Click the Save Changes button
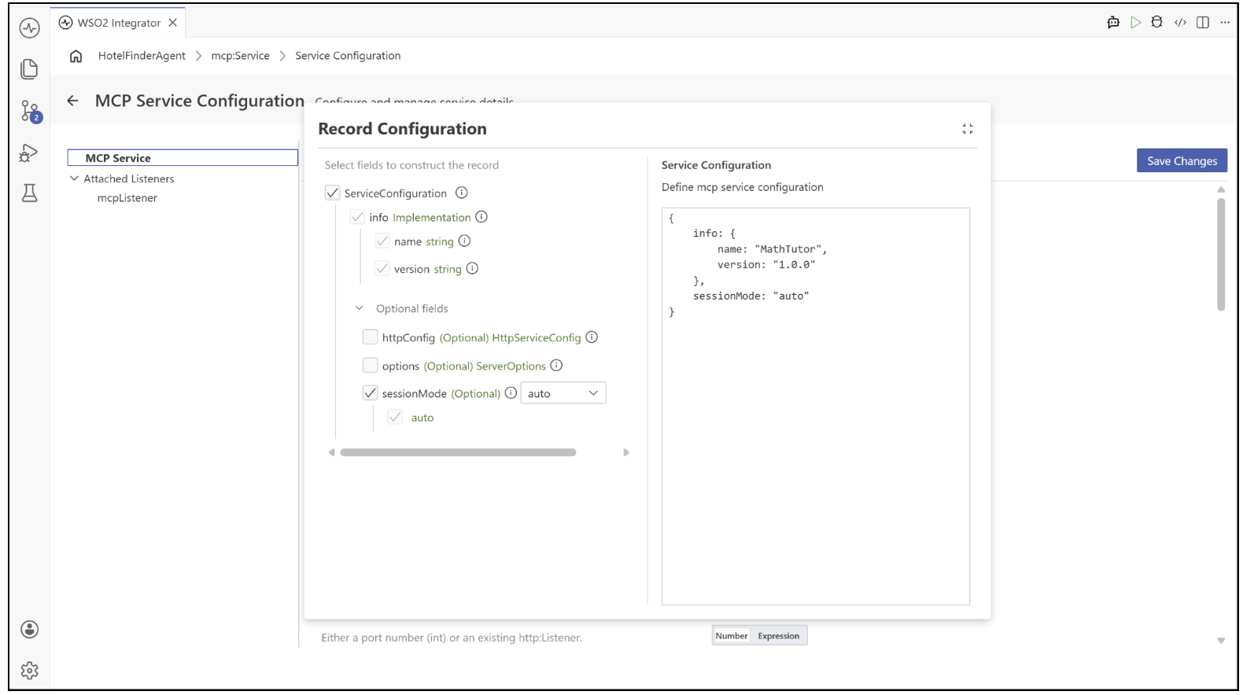 [1182, 160]
